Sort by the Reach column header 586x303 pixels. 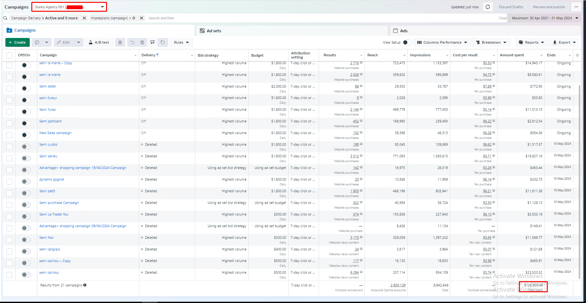[x=372, y=55]
